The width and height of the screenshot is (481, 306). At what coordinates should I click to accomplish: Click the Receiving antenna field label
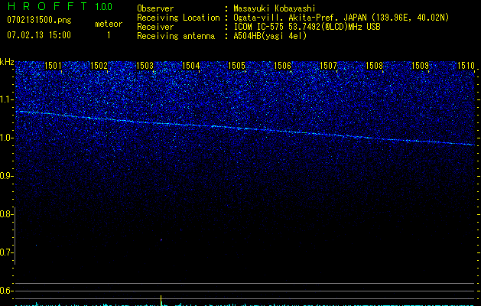point(176,36)
